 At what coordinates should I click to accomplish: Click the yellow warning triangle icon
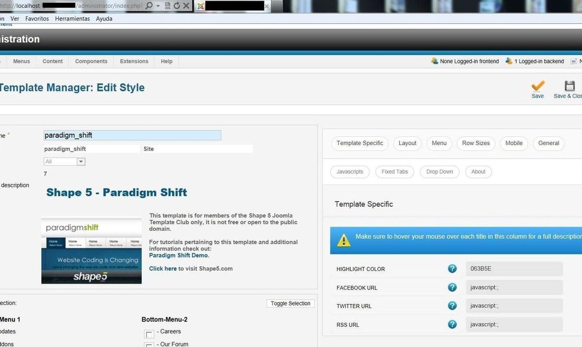click(x=344, y=240)
